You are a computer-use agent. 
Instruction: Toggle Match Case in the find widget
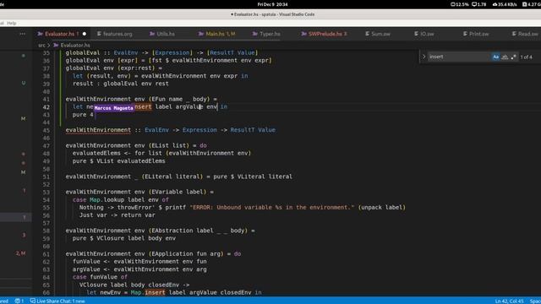(x=496, y=57)
